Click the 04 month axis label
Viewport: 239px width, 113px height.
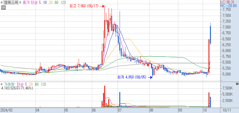(38, 110)
